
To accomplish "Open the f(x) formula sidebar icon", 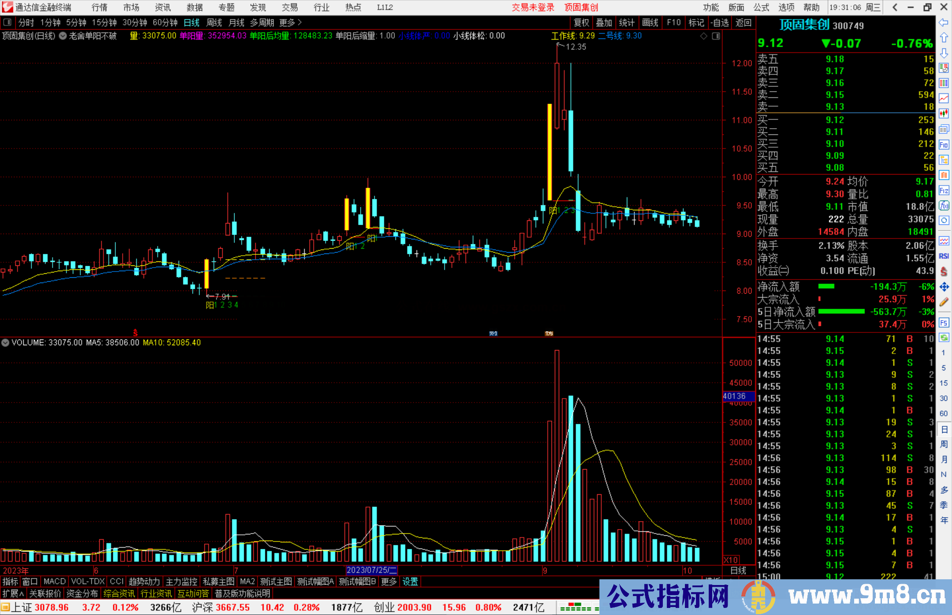I will click(944, 206).
